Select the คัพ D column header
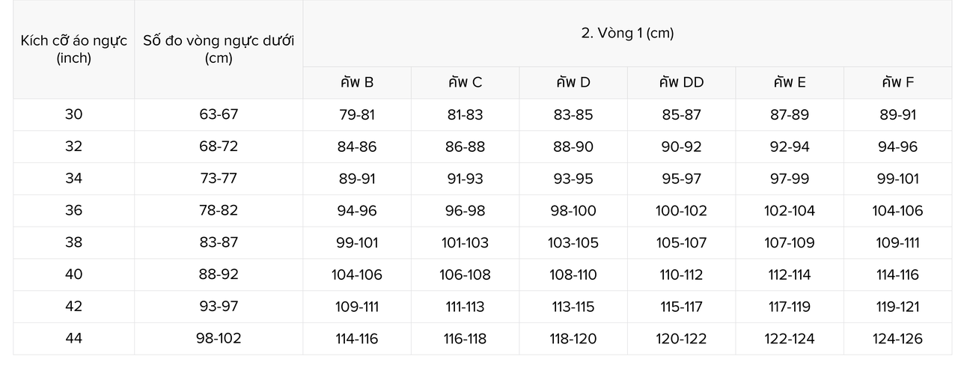The height and width of the screenshot is (368, 958). click(x=573, y=82)
